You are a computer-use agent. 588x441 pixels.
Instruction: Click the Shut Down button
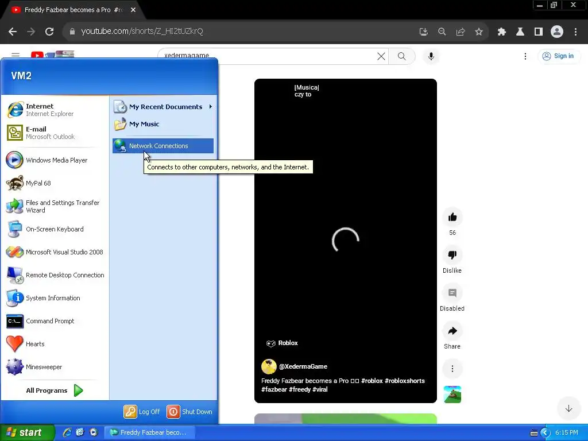click(189, 412)
